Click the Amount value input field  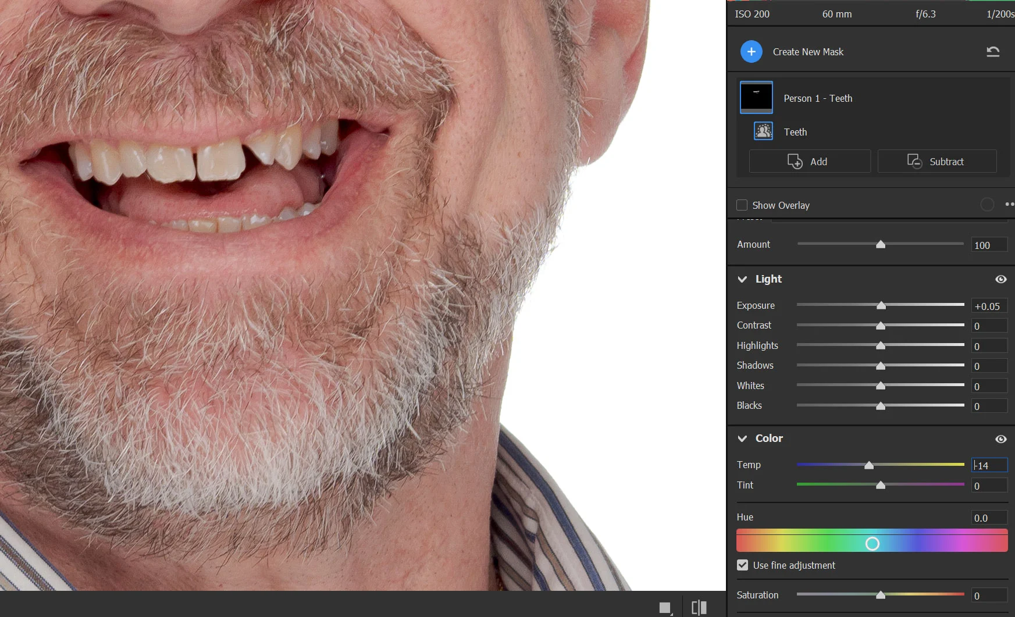pos(989,245)
